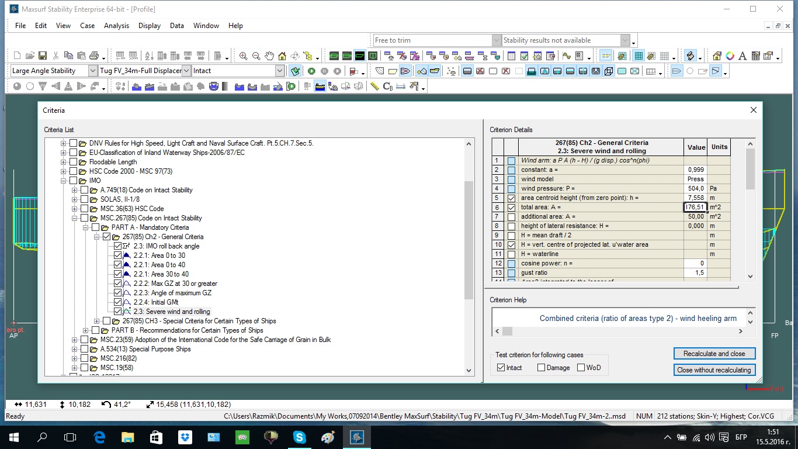Click the total area value field

[695, 207]
